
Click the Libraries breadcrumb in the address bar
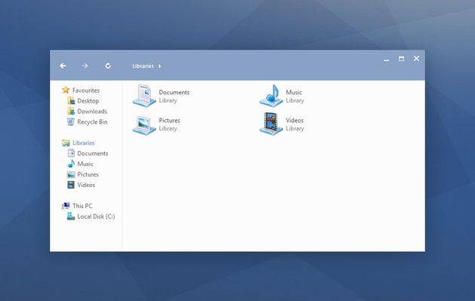pyautogui.click(x=143, y=66)
